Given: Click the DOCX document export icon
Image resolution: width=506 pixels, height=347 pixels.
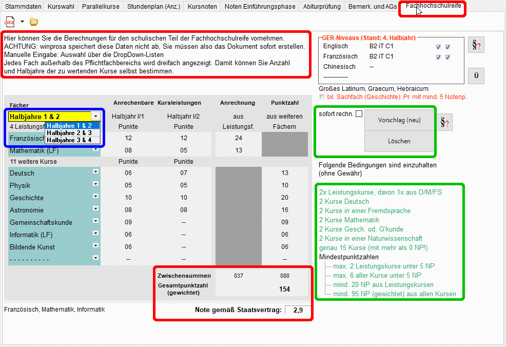Looking at the screenshot, I should (x=9, y=22).
